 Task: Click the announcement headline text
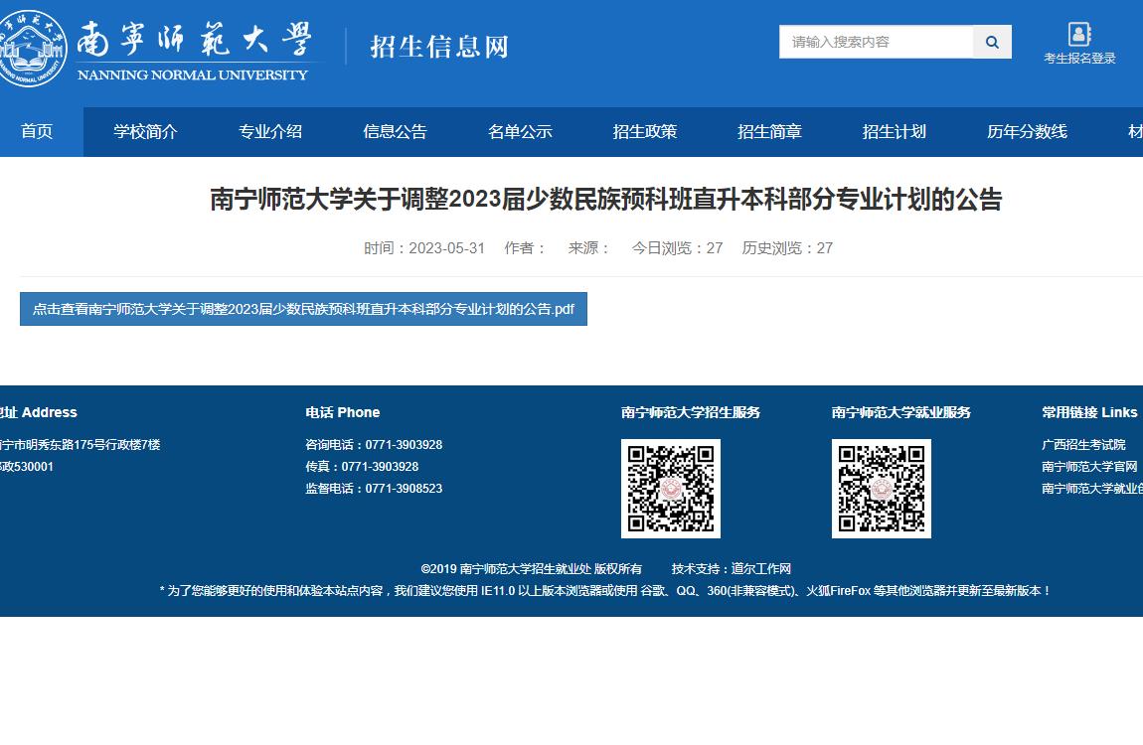(x=606, y=199)
